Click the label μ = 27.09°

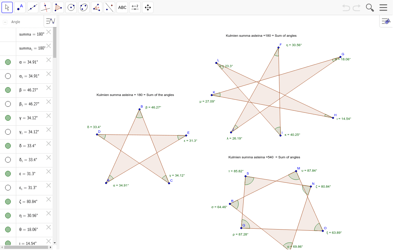pyautogui.click(x=207, y=101)
